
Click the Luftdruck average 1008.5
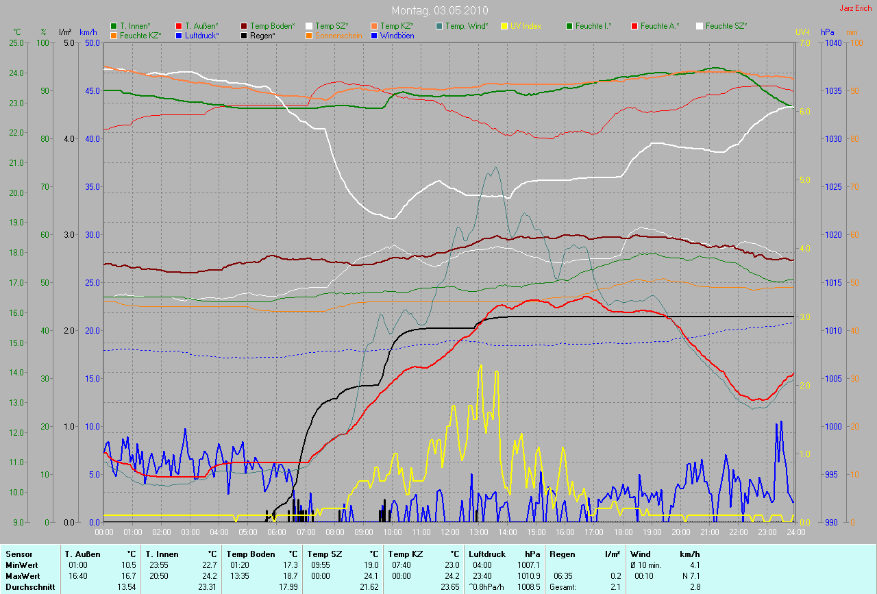tap(529, 587)
